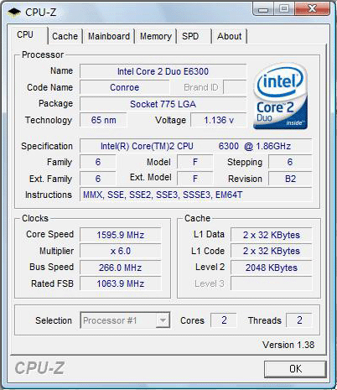Viewport: 337px width, 390px height.
Task: Click the Cores value field
Action: click(x=224, y=320)
